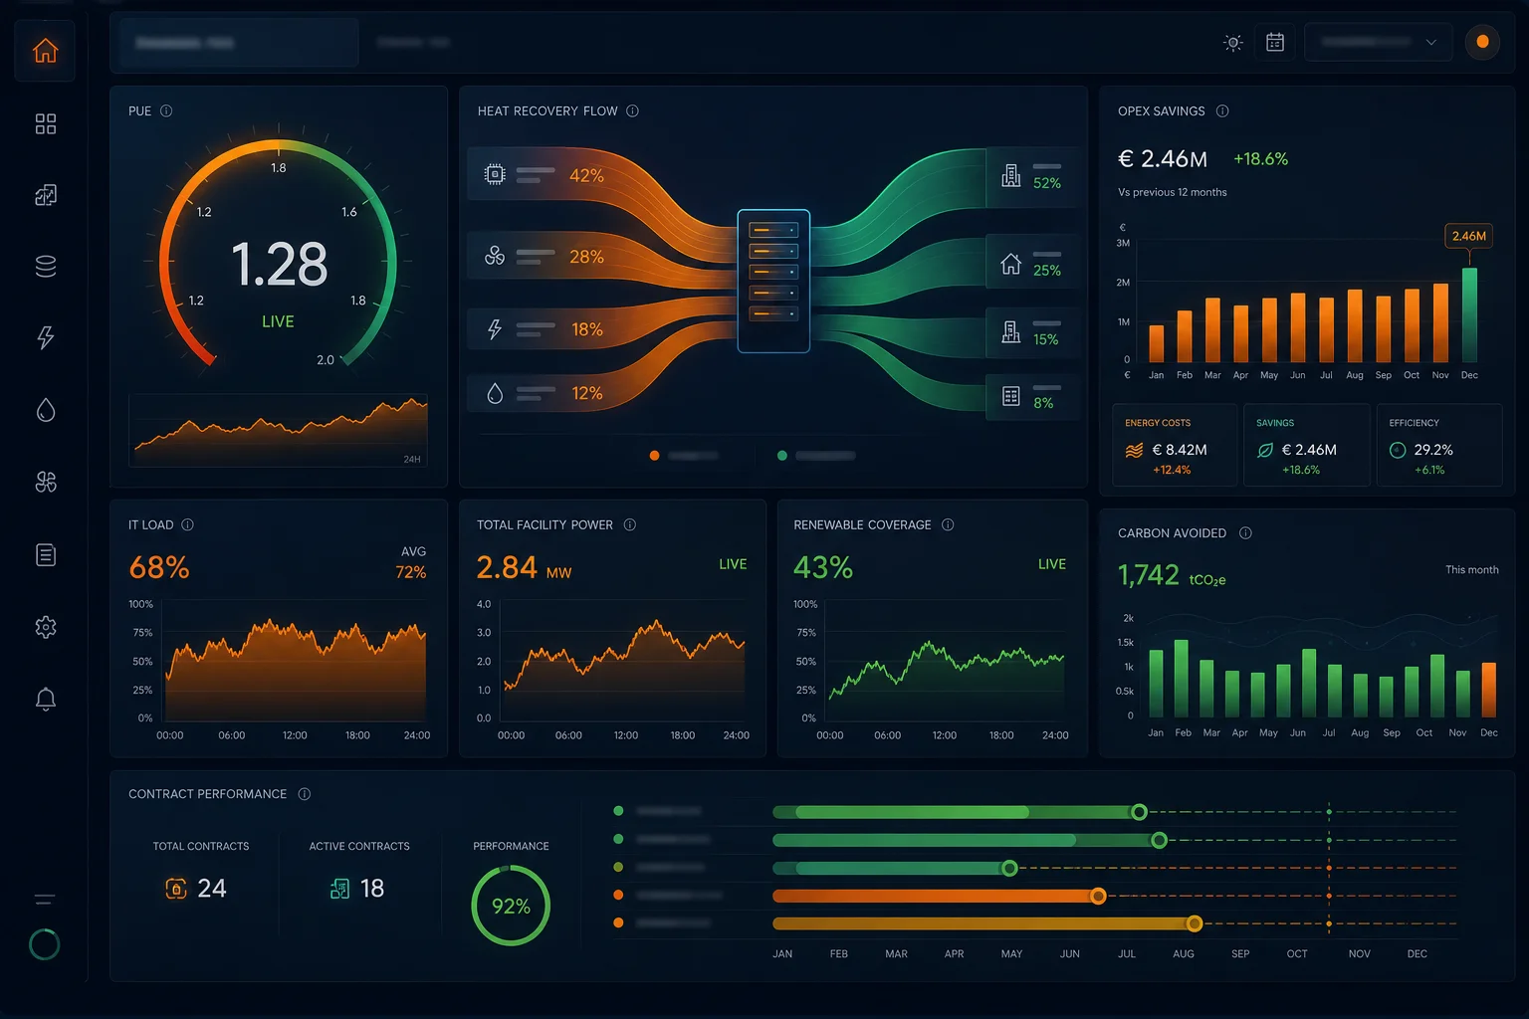Show info for Renewable Coverage
The image size is (1529, 1019).
click(x=948, y=525)
